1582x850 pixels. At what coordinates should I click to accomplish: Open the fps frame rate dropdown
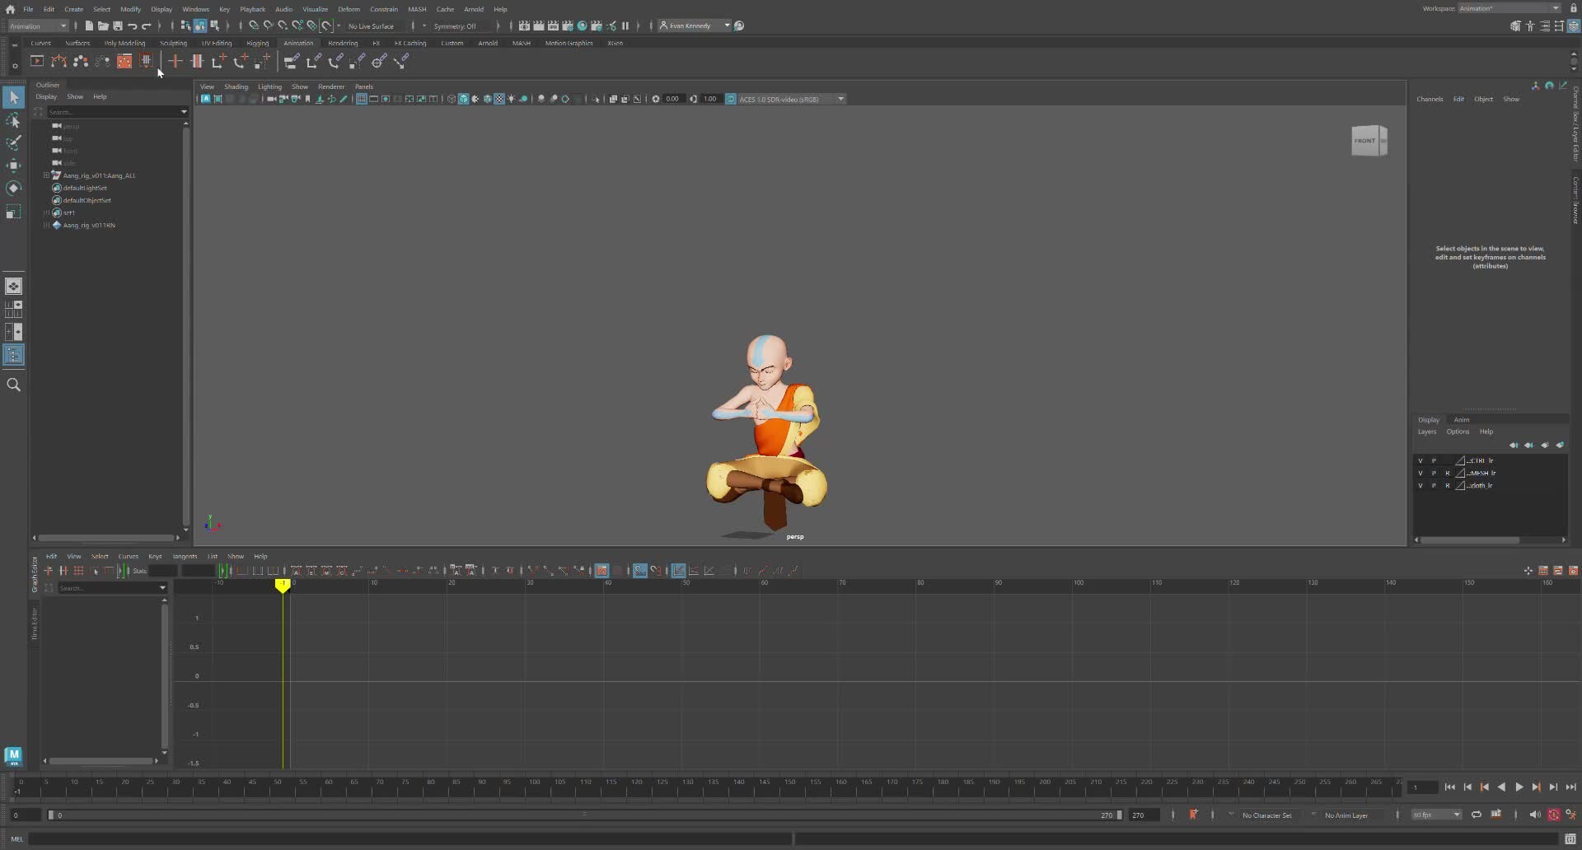[1436, 815]
